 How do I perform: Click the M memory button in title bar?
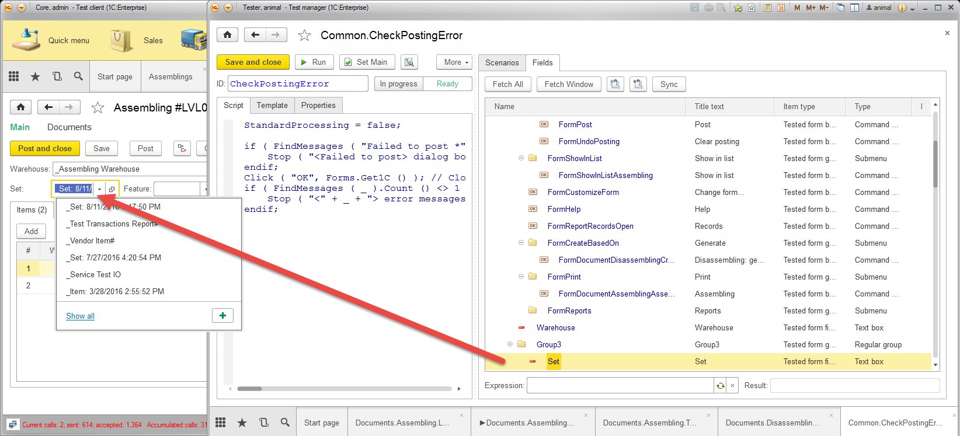coord(798,8)
